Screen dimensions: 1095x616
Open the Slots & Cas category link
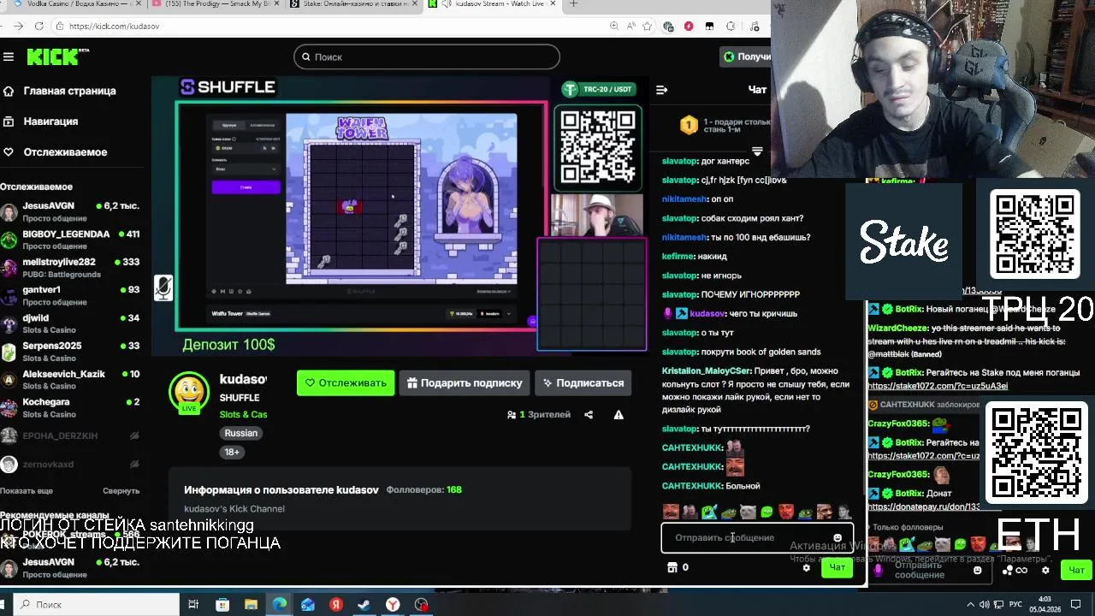(243, 414)
